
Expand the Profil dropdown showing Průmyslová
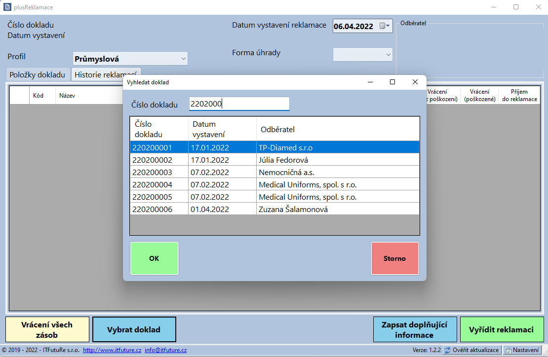183,59
